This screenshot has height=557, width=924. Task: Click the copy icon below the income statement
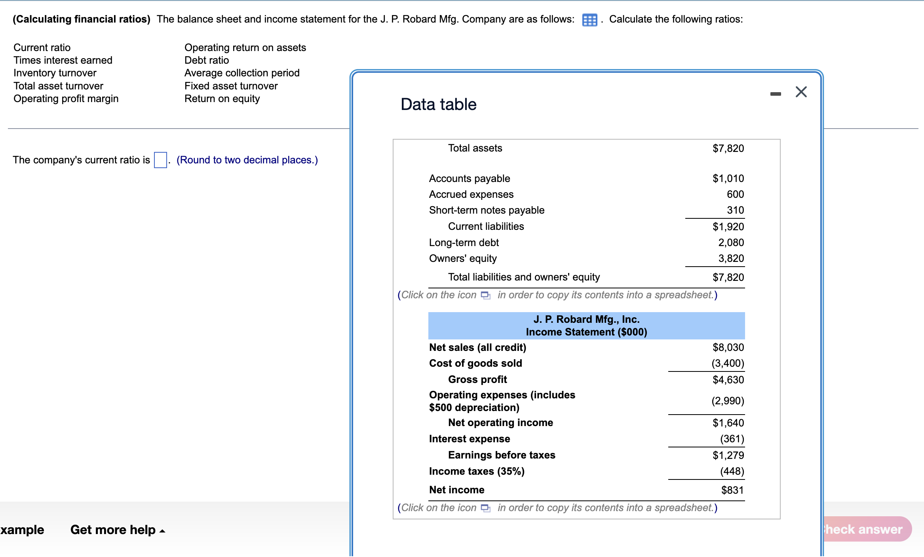(x=486, y=508)
